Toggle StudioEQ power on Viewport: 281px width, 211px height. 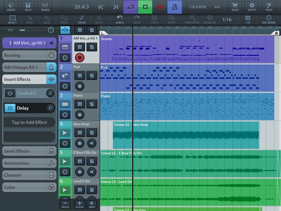click(10, 93)
